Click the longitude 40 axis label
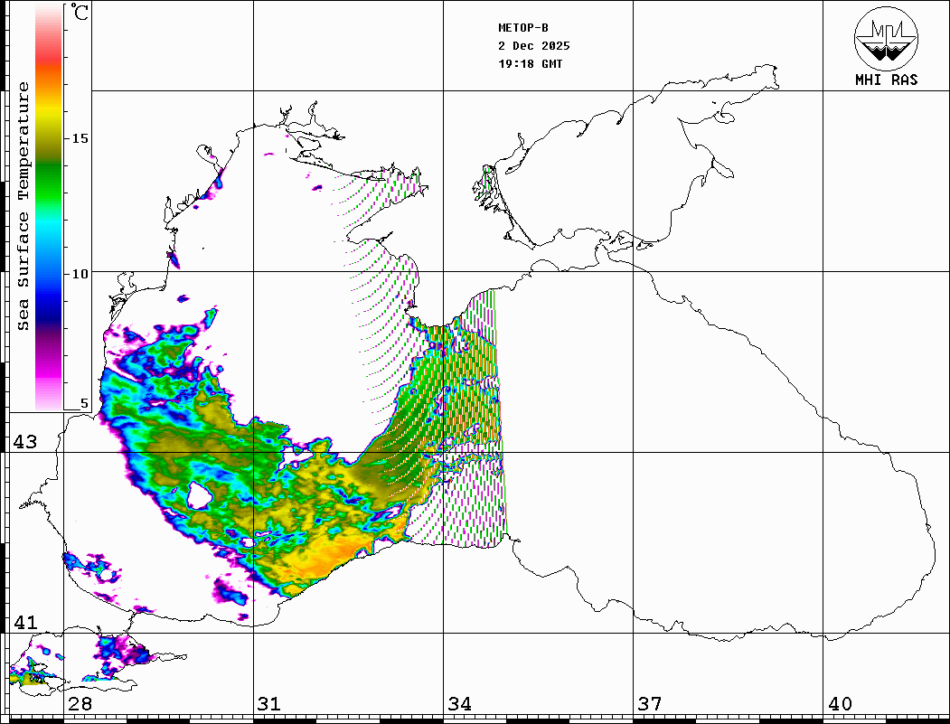Viewport: 950px width, 724px height. (x=839, y=704)
